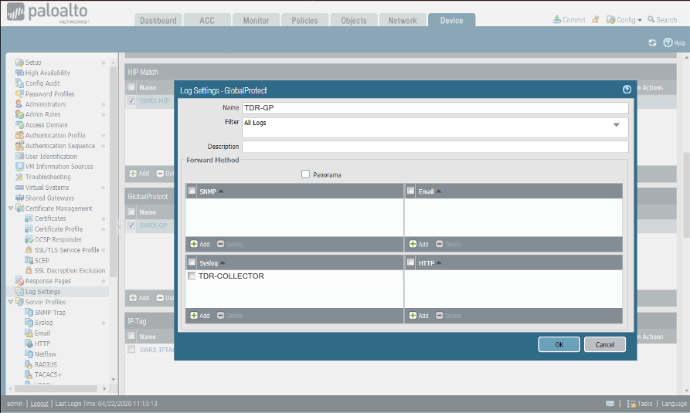
Task: Open Response Pages icon
Action: (19, 281)
